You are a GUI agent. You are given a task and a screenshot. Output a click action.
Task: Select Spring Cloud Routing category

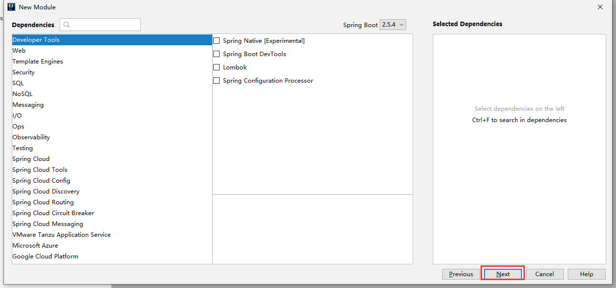coord(112,202)
